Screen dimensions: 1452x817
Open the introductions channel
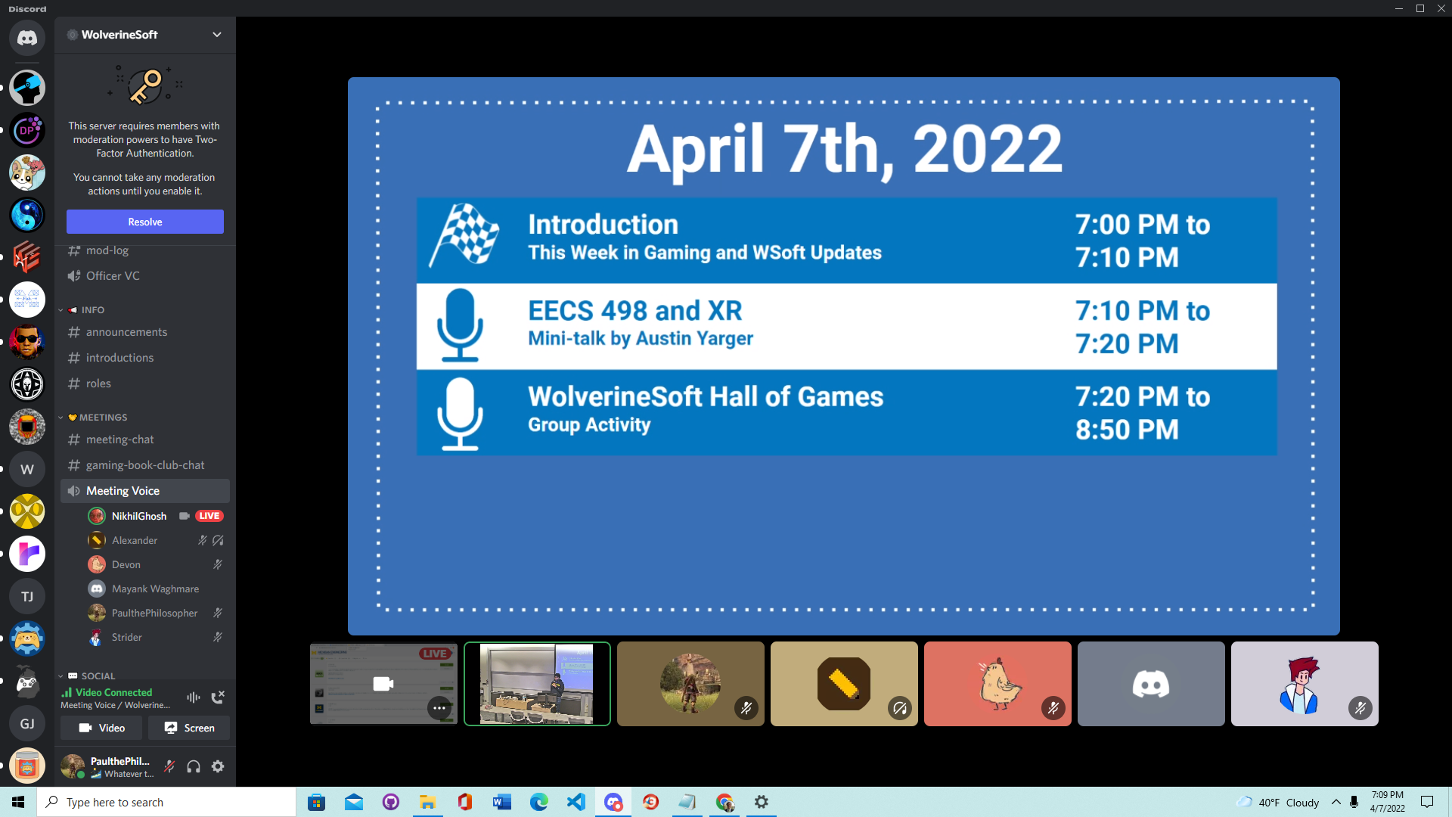[145, 358]
